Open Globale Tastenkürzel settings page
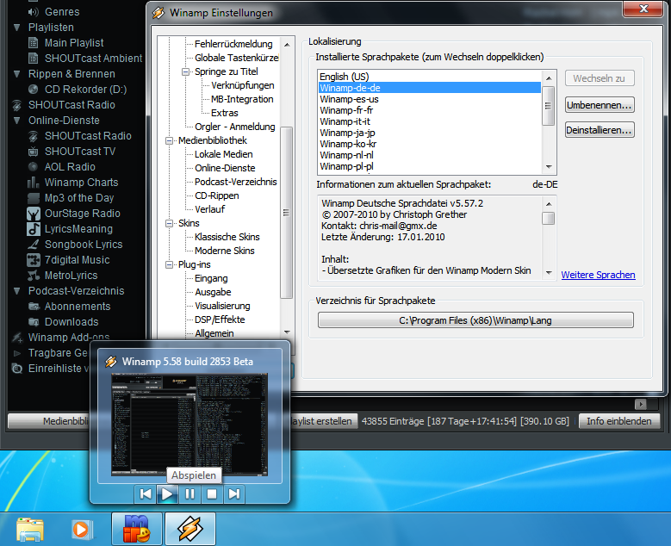Screen dimensions: 671x546 point(237,58)
